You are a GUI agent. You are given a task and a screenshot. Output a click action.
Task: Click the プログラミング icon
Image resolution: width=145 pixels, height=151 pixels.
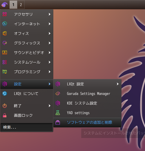tap(5, 72)
